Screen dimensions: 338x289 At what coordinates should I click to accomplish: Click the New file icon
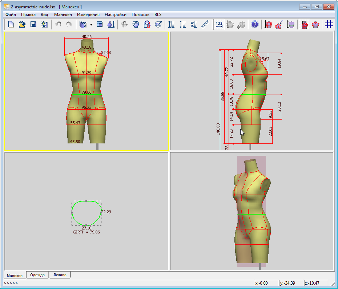pyautogui.click(x=11, y=25)
